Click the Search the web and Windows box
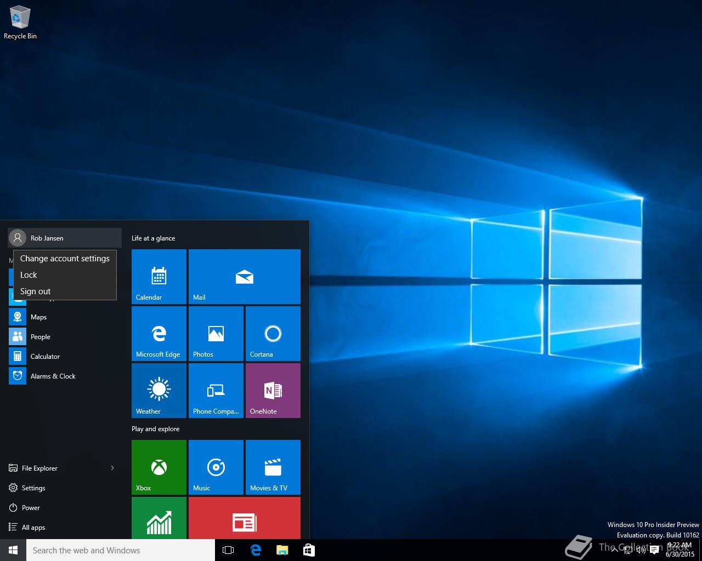 tap(121, 550)
